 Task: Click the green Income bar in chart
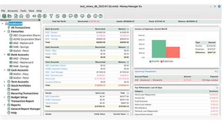pos(159,49)
